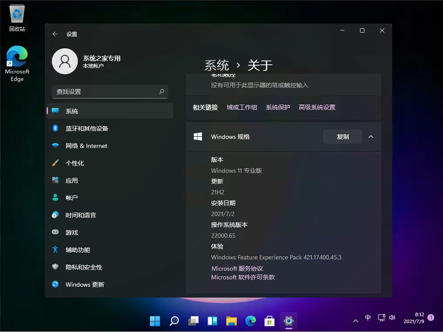Click the search magnifier in settings search
The height and width of the screenshot is (332, 443).
tap(161, 91)
